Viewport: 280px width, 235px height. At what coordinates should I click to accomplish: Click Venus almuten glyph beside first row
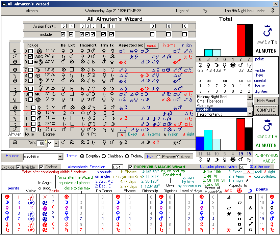(x=15, y=51)
